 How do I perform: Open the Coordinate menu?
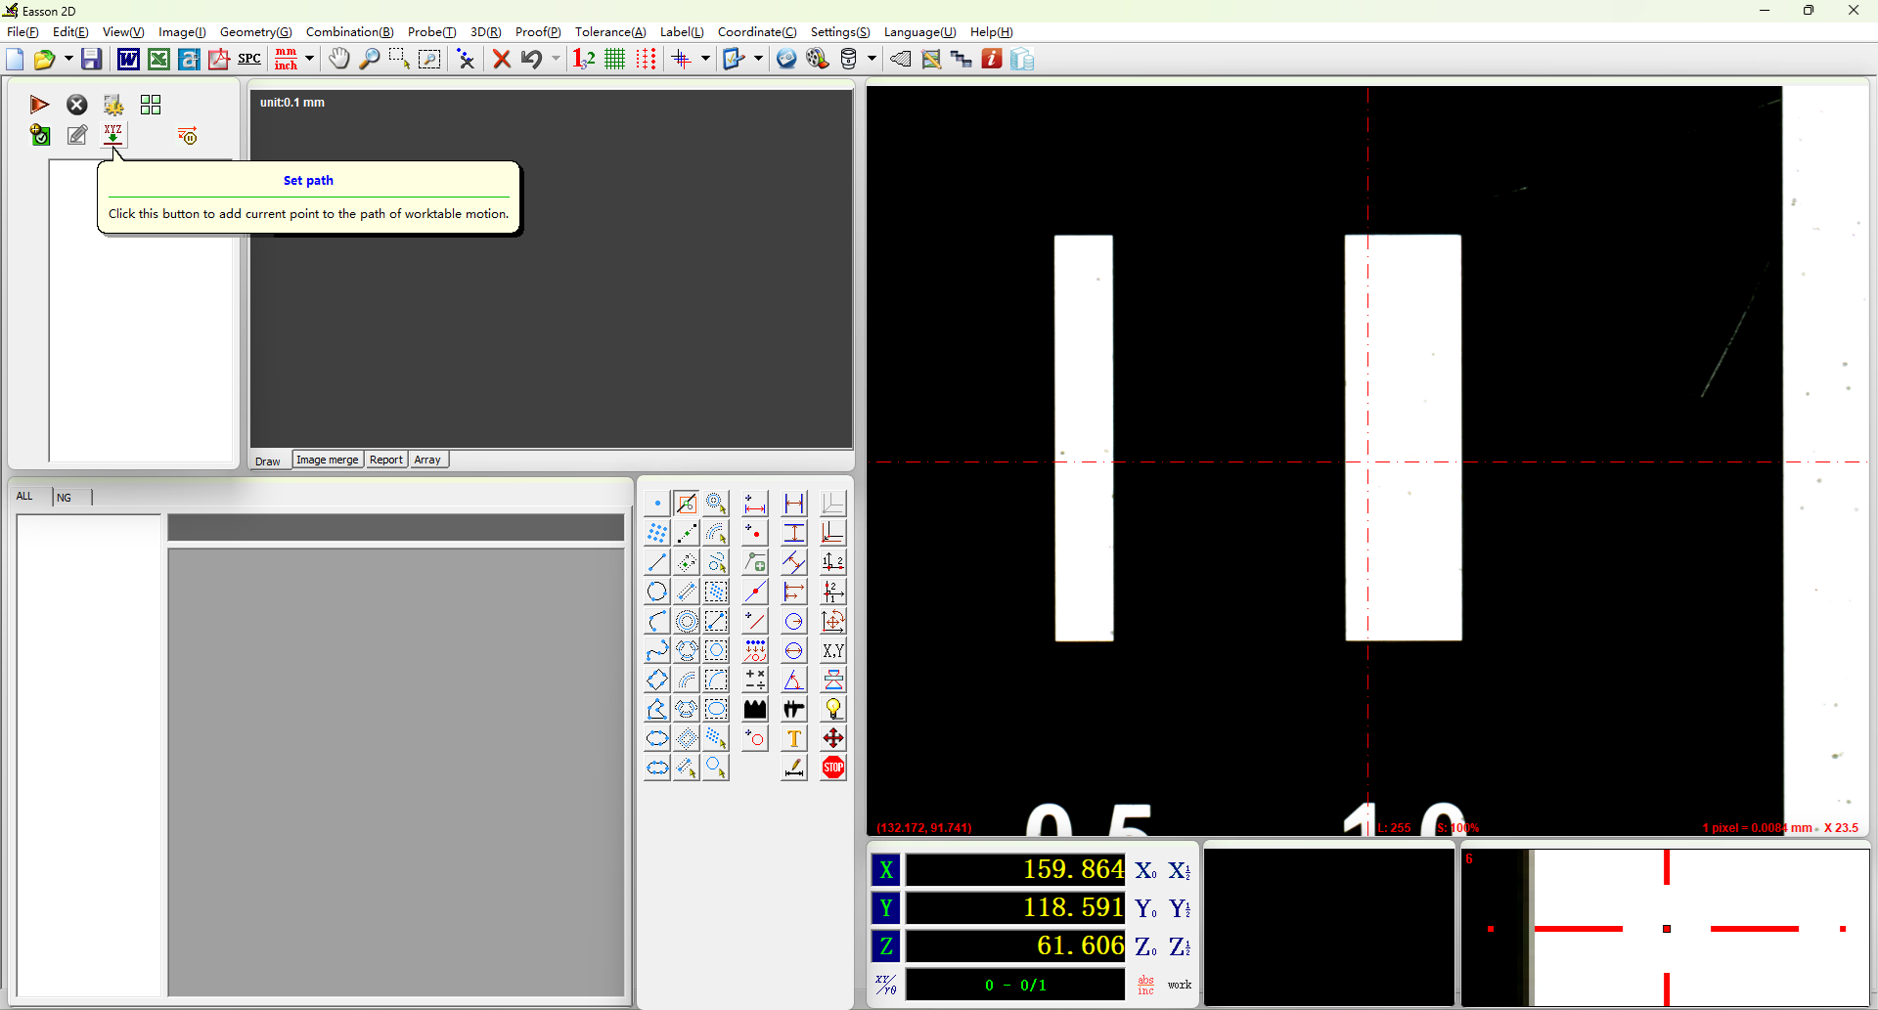757,32
